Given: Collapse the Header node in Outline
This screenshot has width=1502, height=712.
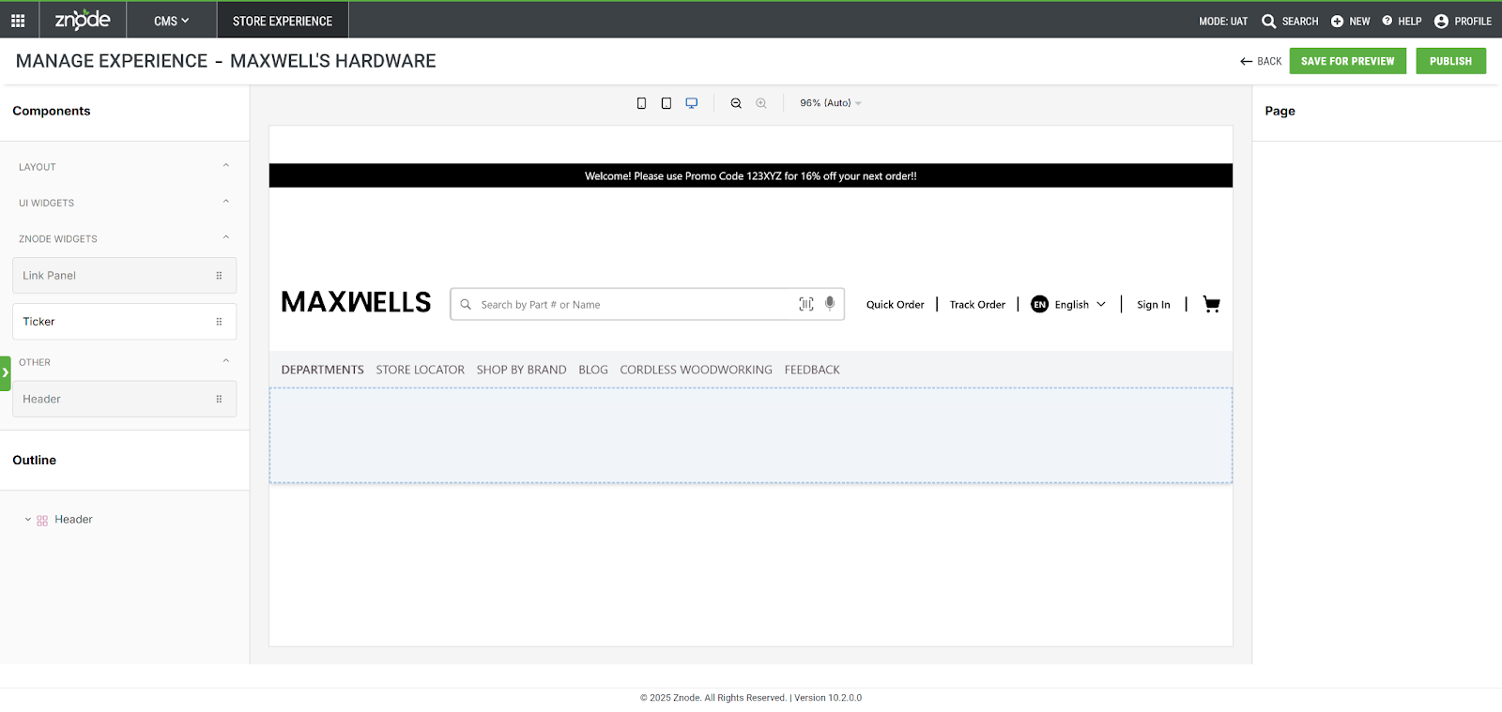Looking at the screenshot, I should click(x=28, y=520).
